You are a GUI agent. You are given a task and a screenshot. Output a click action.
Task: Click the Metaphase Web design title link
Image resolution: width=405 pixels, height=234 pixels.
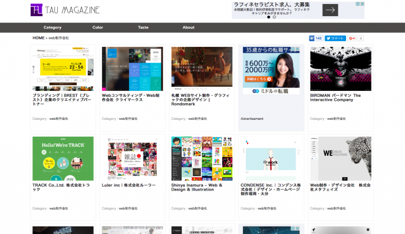pos(340,187)
